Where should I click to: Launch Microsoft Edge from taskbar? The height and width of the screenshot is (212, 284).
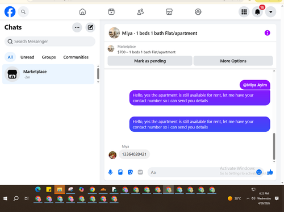[38, 189]
